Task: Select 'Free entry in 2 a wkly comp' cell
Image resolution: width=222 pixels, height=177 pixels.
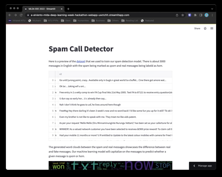Action: [x=115, y=92]
